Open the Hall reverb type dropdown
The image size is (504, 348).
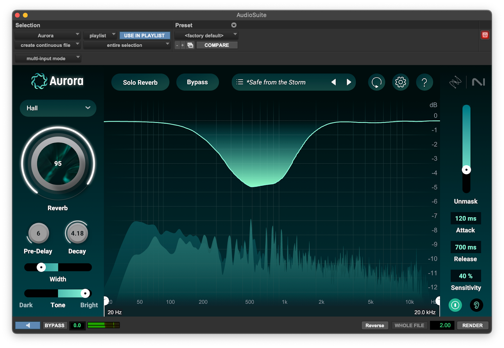pyautogui.click(x=58, y=108)
